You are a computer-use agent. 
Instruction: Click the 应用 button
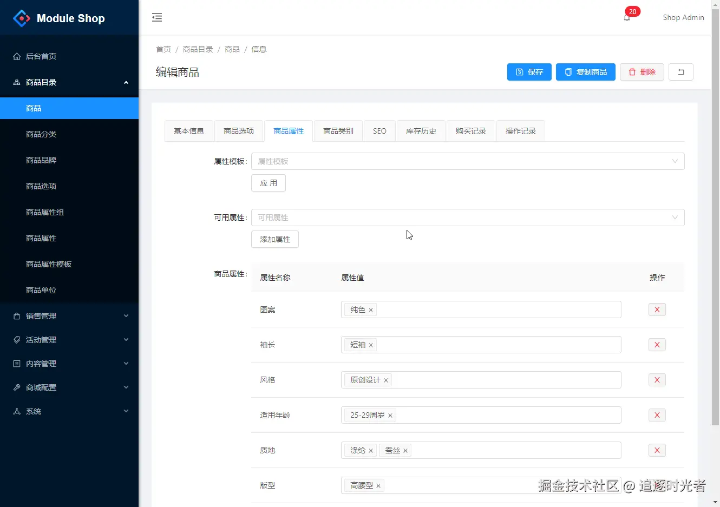pyautogui.click(x=269, y=183)
